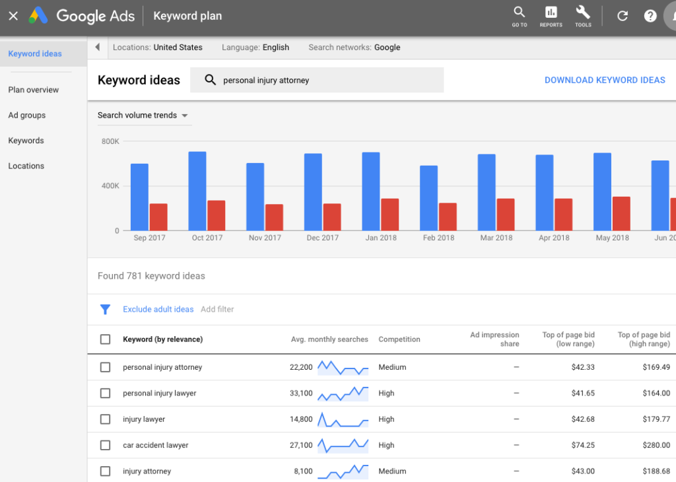The width and height of the screenshot is (676, 482).
Task: Click the refresh icon in header
Action: [622, 16]
